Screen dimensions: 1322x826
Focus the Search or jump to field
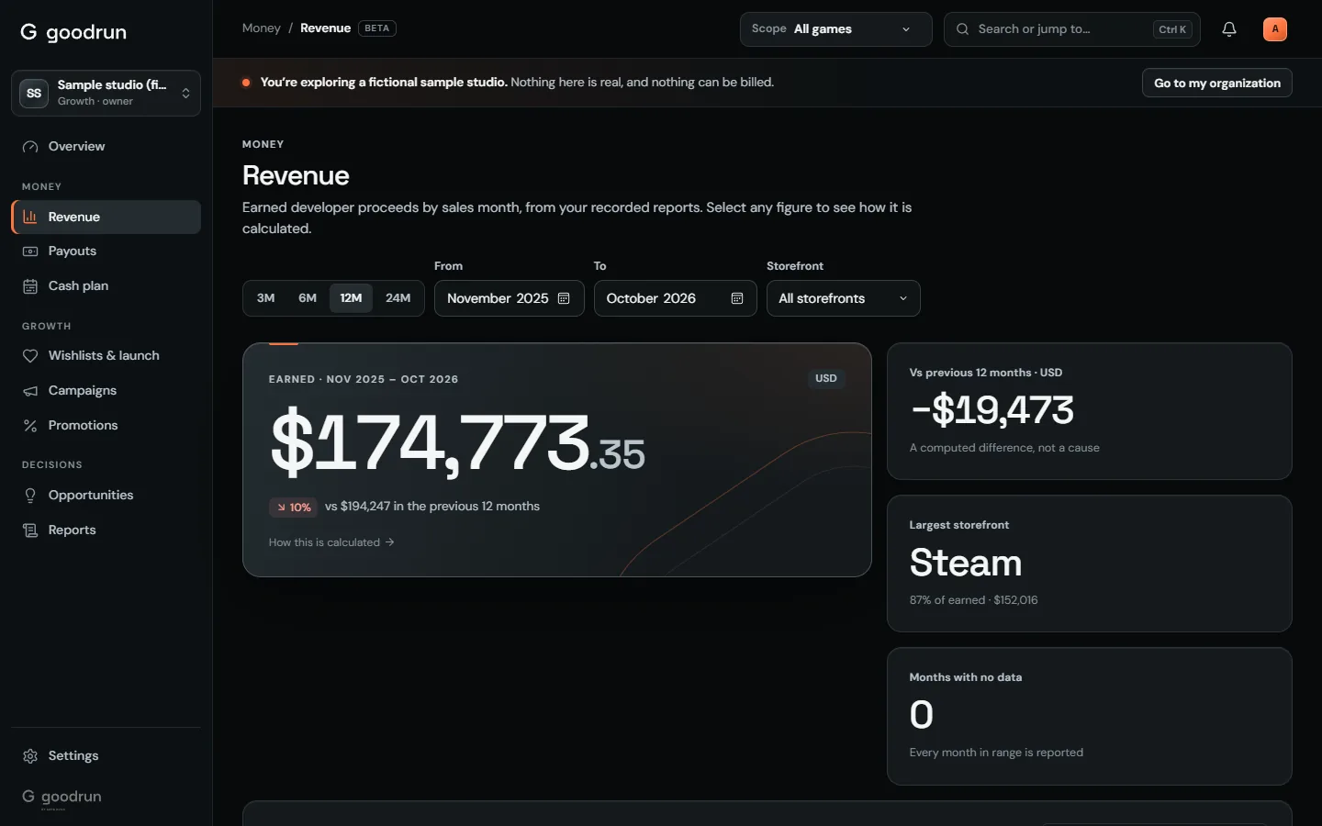(x=1072, y=29)
